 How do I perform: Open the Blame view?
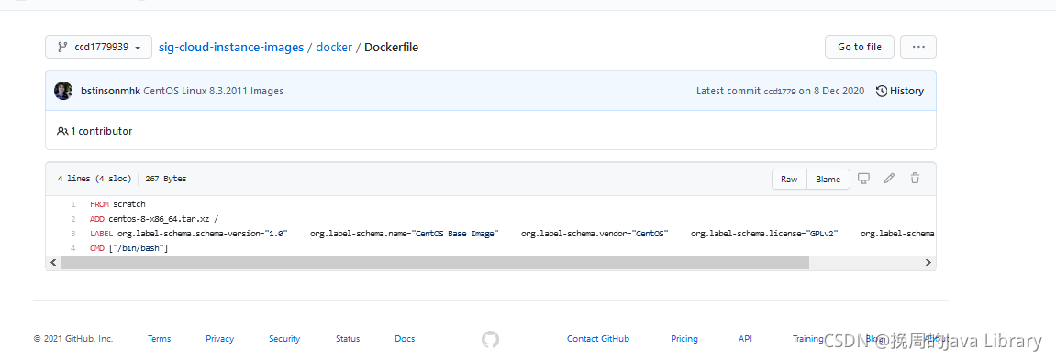[828, 179]
